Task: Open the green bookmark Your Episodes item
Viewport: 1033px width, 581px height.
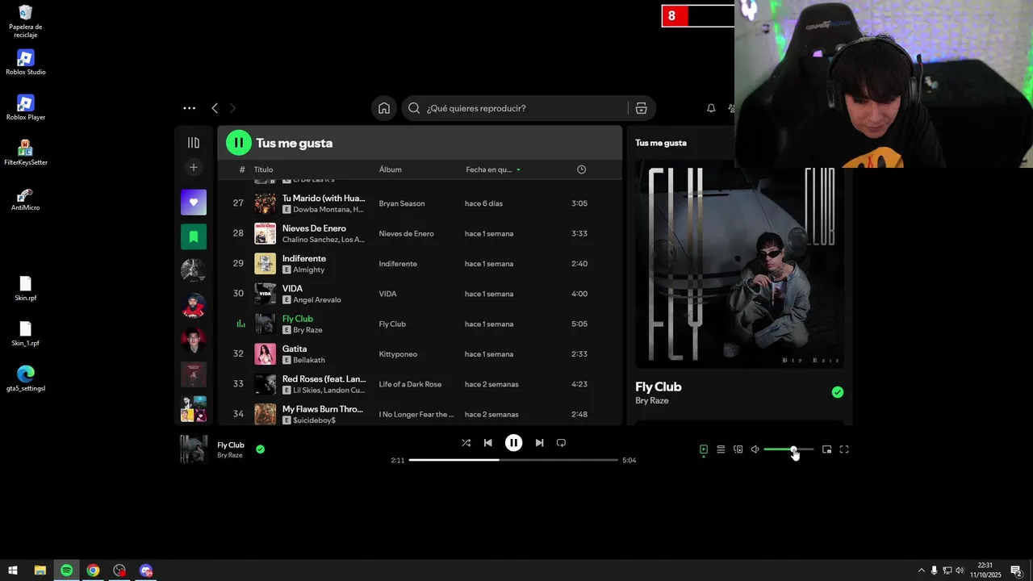Action: pyautogui.click(x=194, y=236)
